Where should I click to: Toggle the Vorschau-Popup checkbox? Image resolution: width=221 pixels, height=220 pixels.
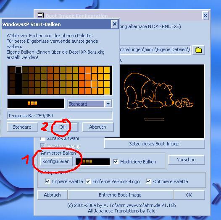pyautogui.click(x=43, y=146)
